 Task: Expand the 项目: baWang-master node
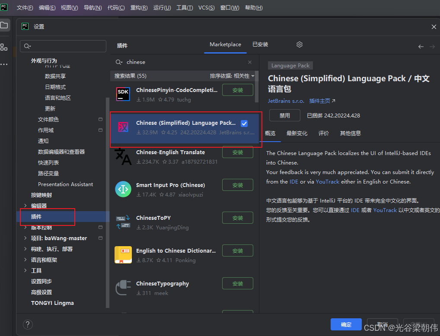click(25, 238)
